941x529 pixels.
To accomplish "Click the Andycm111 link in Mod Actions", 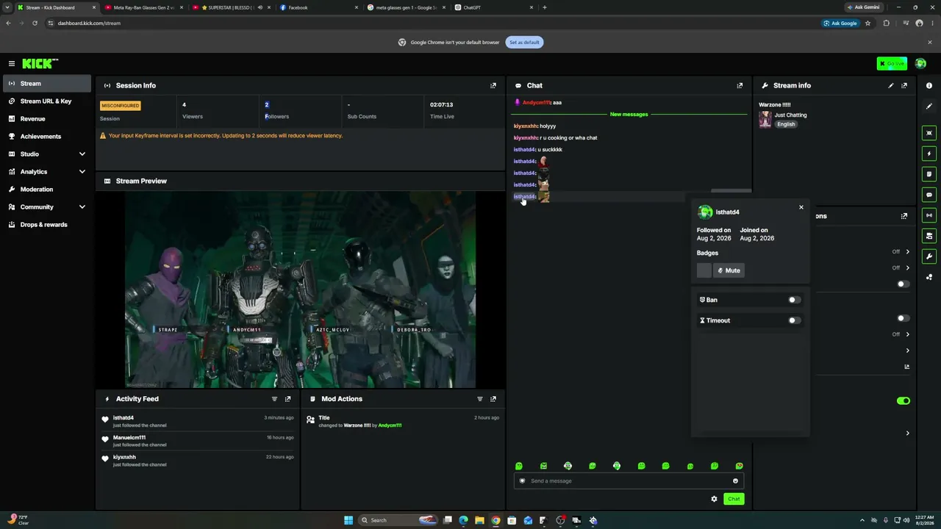I will [x=390, y=425].
